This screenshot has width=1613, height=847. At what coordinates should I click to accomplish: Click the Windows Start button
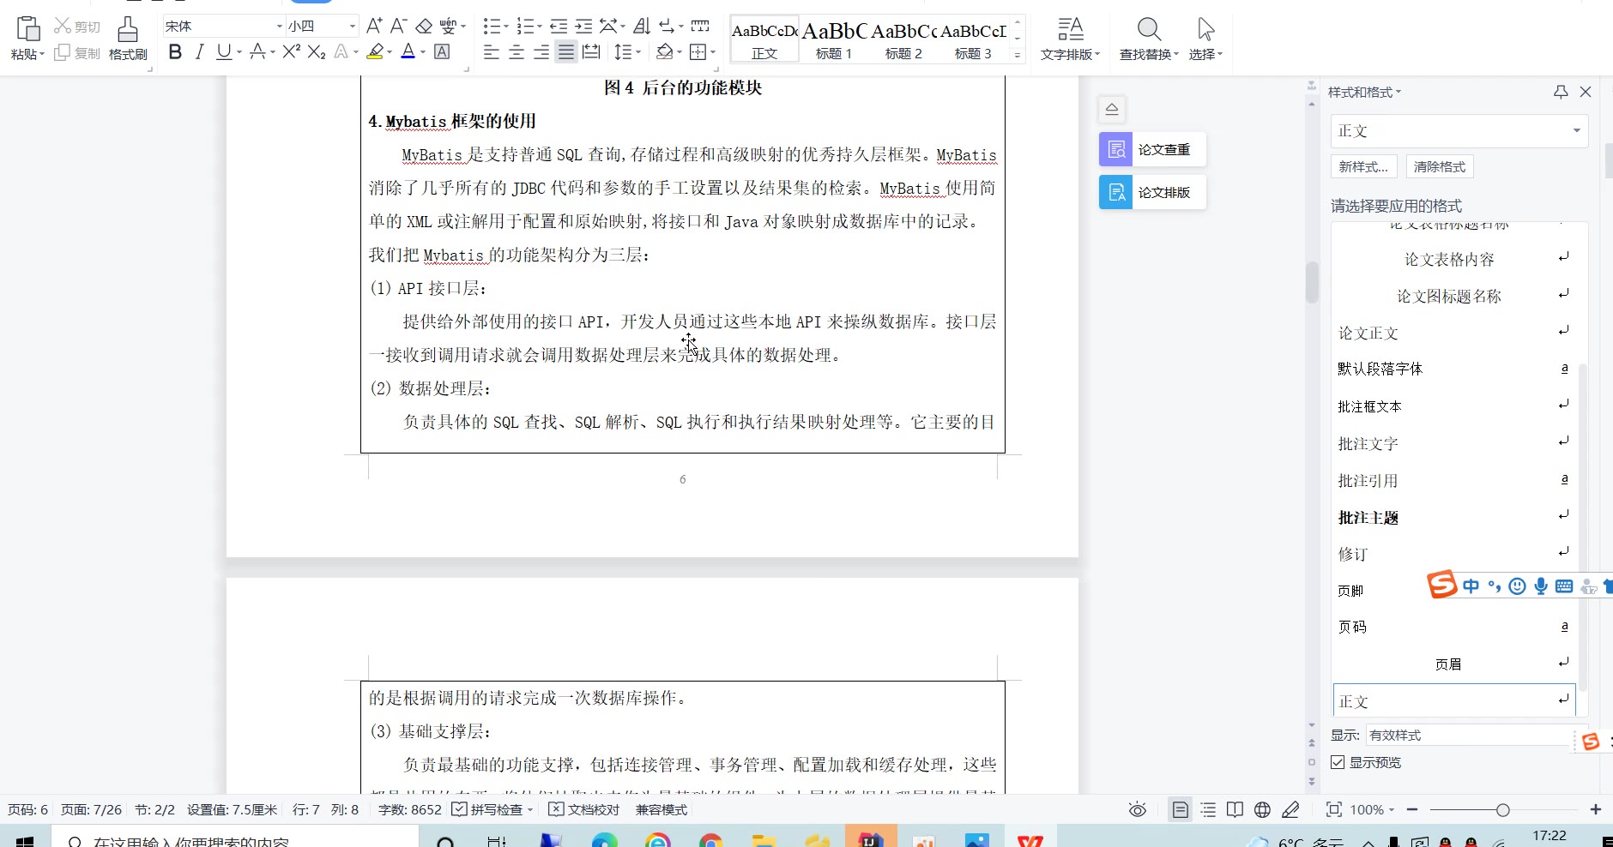[25, 840]
